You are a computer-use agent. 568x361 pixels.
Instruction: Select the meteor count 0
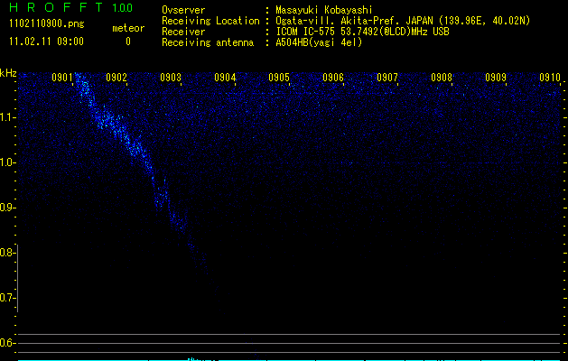[x=128, y=42]
